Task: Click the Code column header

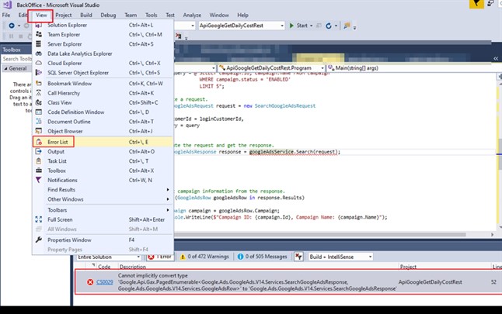Action: pyautogui.click(x=104, y=267)
